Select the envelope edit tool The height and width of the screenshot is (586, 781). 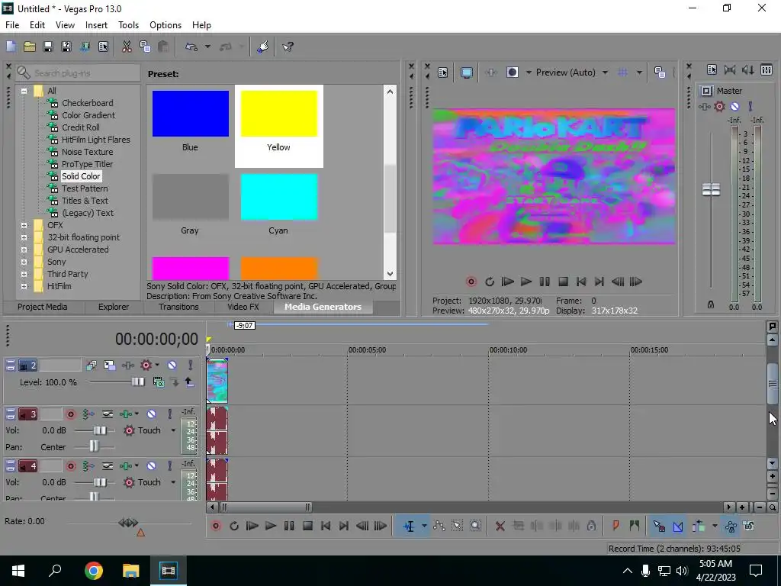(439, 526)
